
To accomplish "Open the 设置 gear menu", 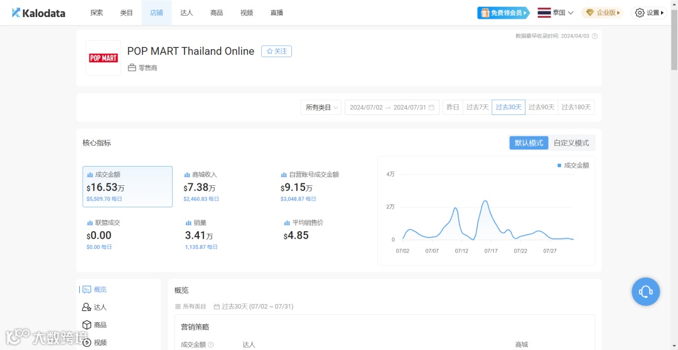I will 648,13.
